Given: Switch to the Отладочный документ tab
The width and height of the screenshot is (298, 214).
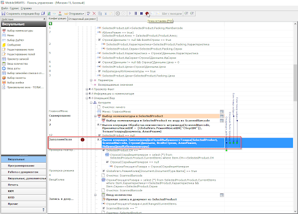Looking at the screenshot, I should 82,19.
